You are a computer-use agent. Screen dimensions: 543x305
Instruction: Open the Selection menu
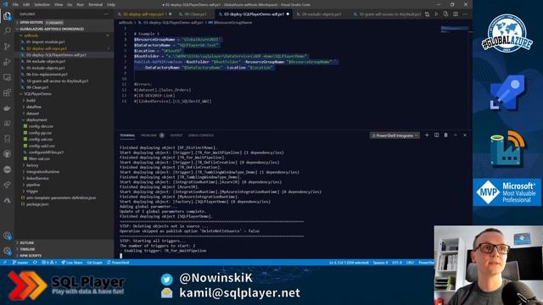click(42, 5)
